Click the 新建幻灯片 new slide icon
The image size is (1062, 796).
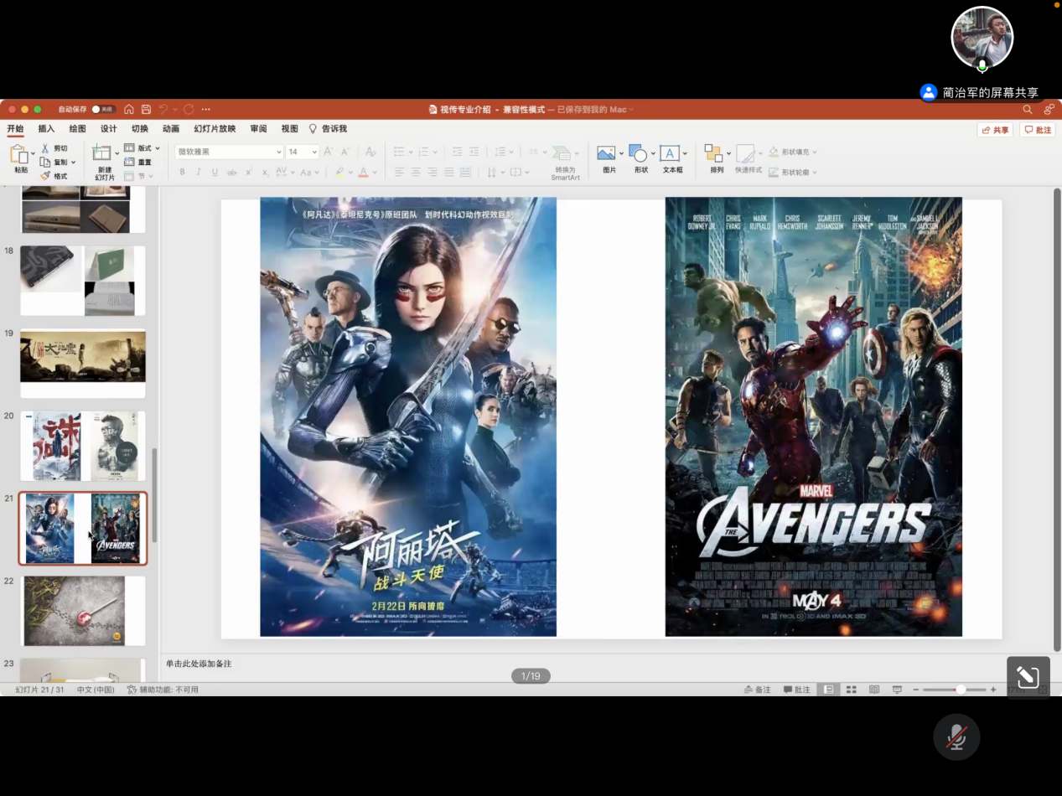(101, 153)
